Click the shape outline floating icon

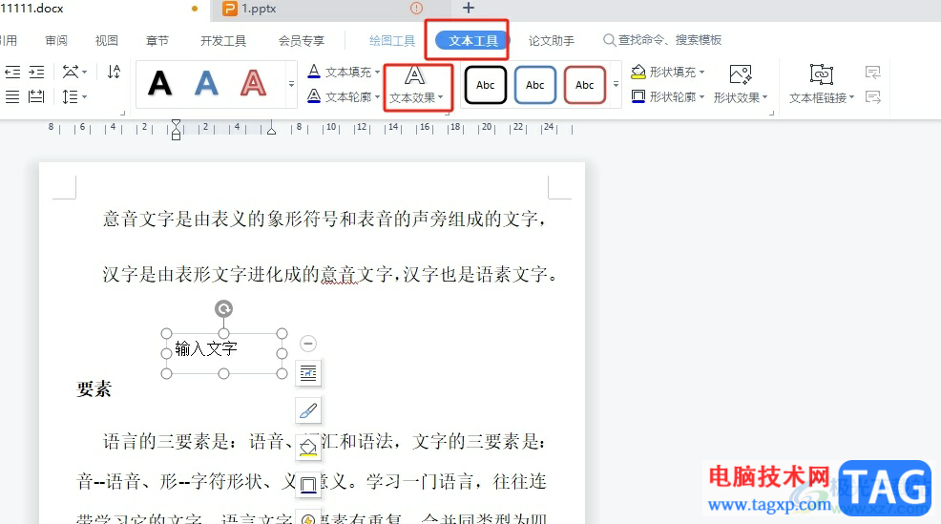click(x=308, y=484)
